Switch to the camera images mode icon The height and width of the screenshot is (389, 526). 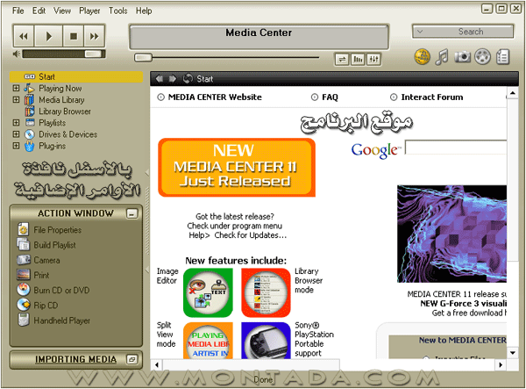462,56
